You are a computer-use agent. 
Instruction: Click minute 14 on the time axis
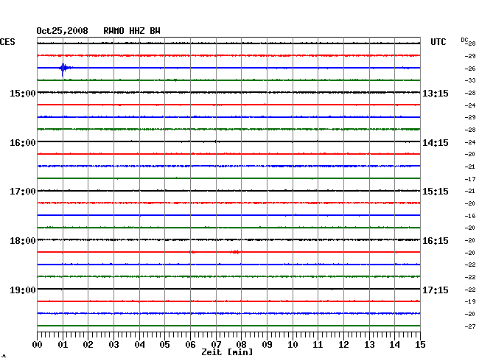[394, 345]
